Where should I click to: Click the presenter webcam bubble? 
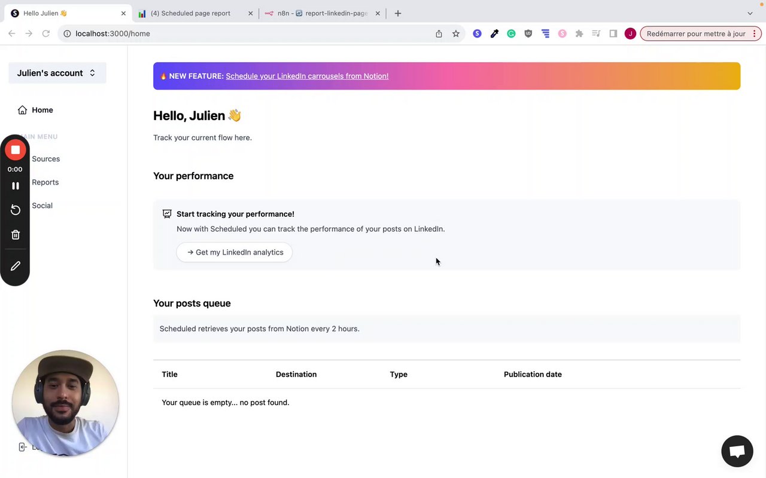[x=65, y=403]
